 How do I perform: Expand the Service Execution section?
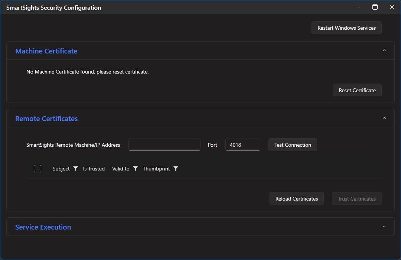point(384,227)
